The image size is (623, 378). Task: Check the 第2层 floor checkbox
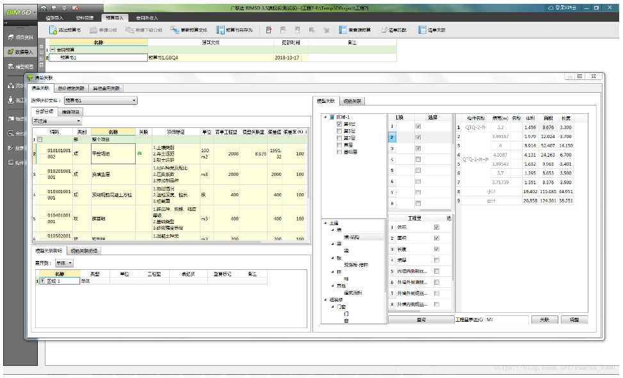click(x=339, y=138)
